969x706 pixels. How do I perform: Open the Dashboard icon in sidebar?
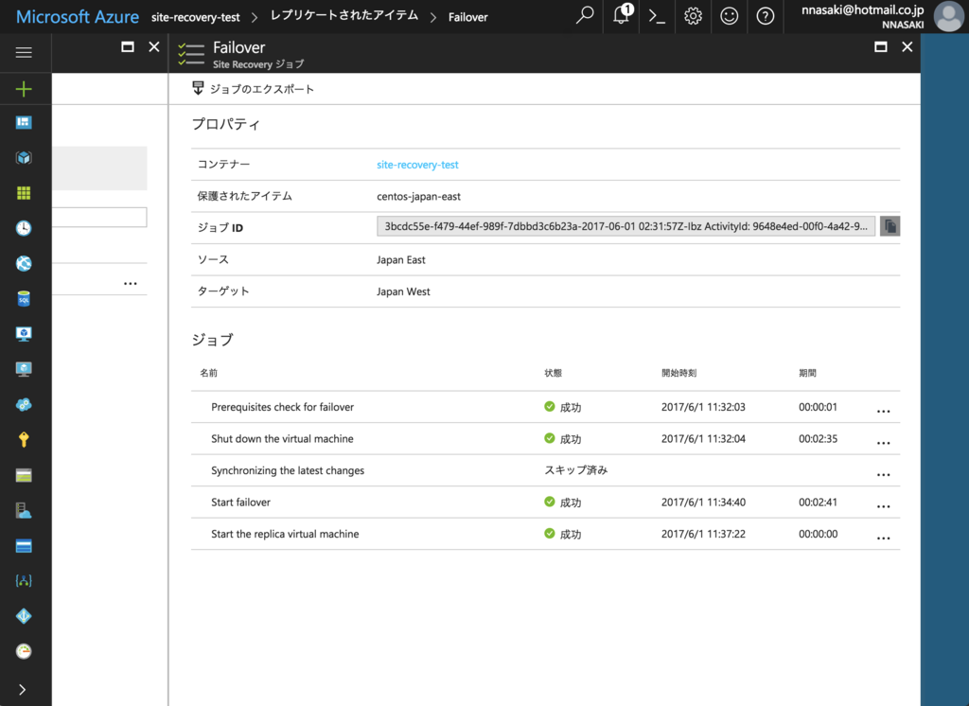tap(24, 122)
